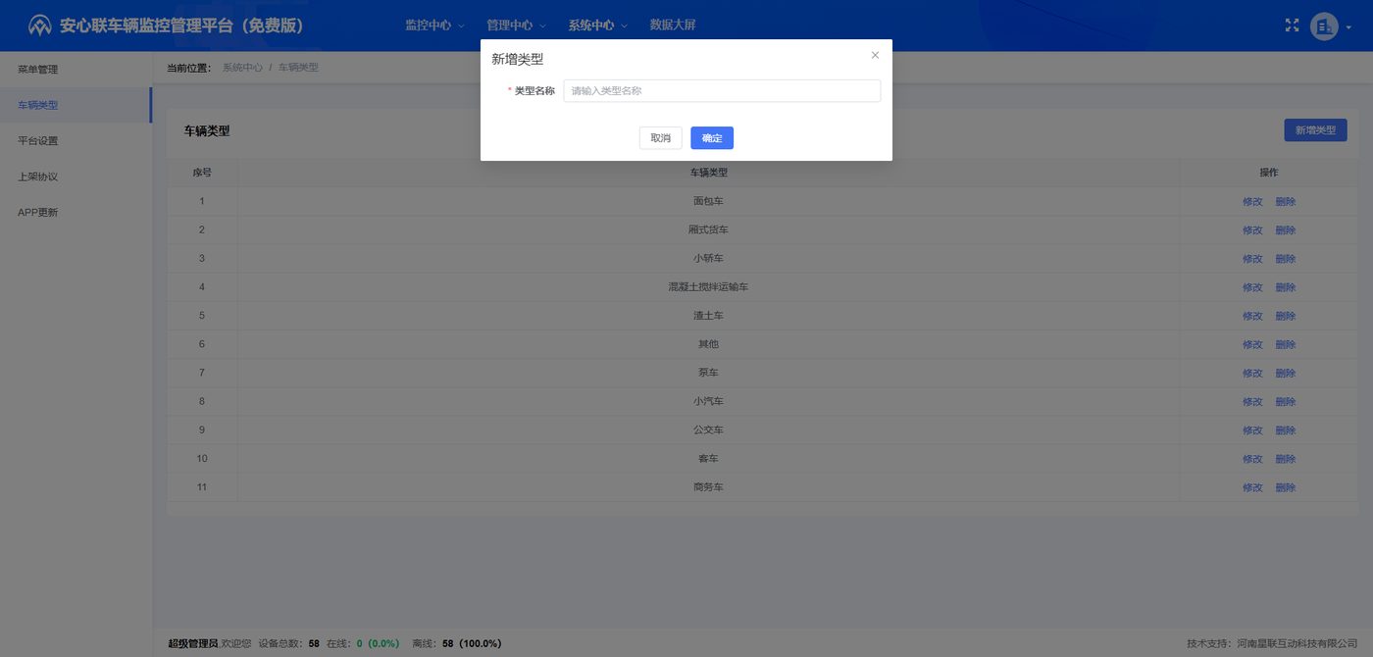Click 修改 for 厢式货车
The image size is (1373, 657).
point(1252,230)
